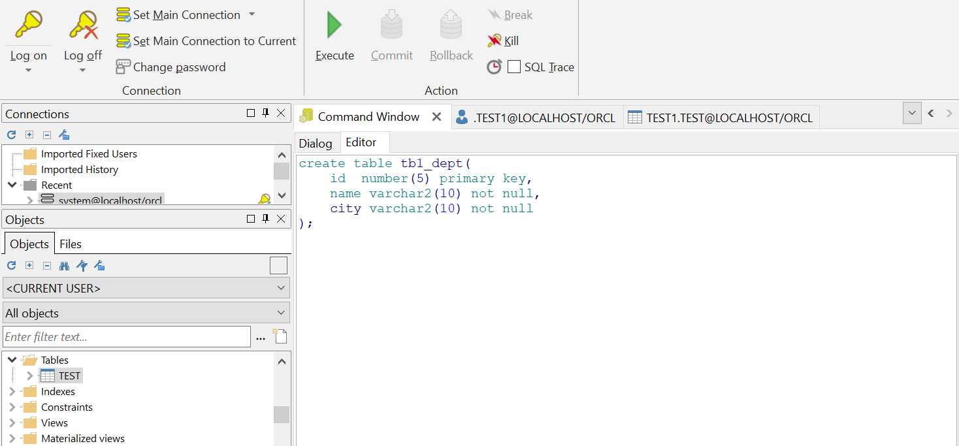The height and width of the screenshot is (446, 959).
Task: Click the wrench configure icon in Connections toolbar
Action: click(64, 135)
